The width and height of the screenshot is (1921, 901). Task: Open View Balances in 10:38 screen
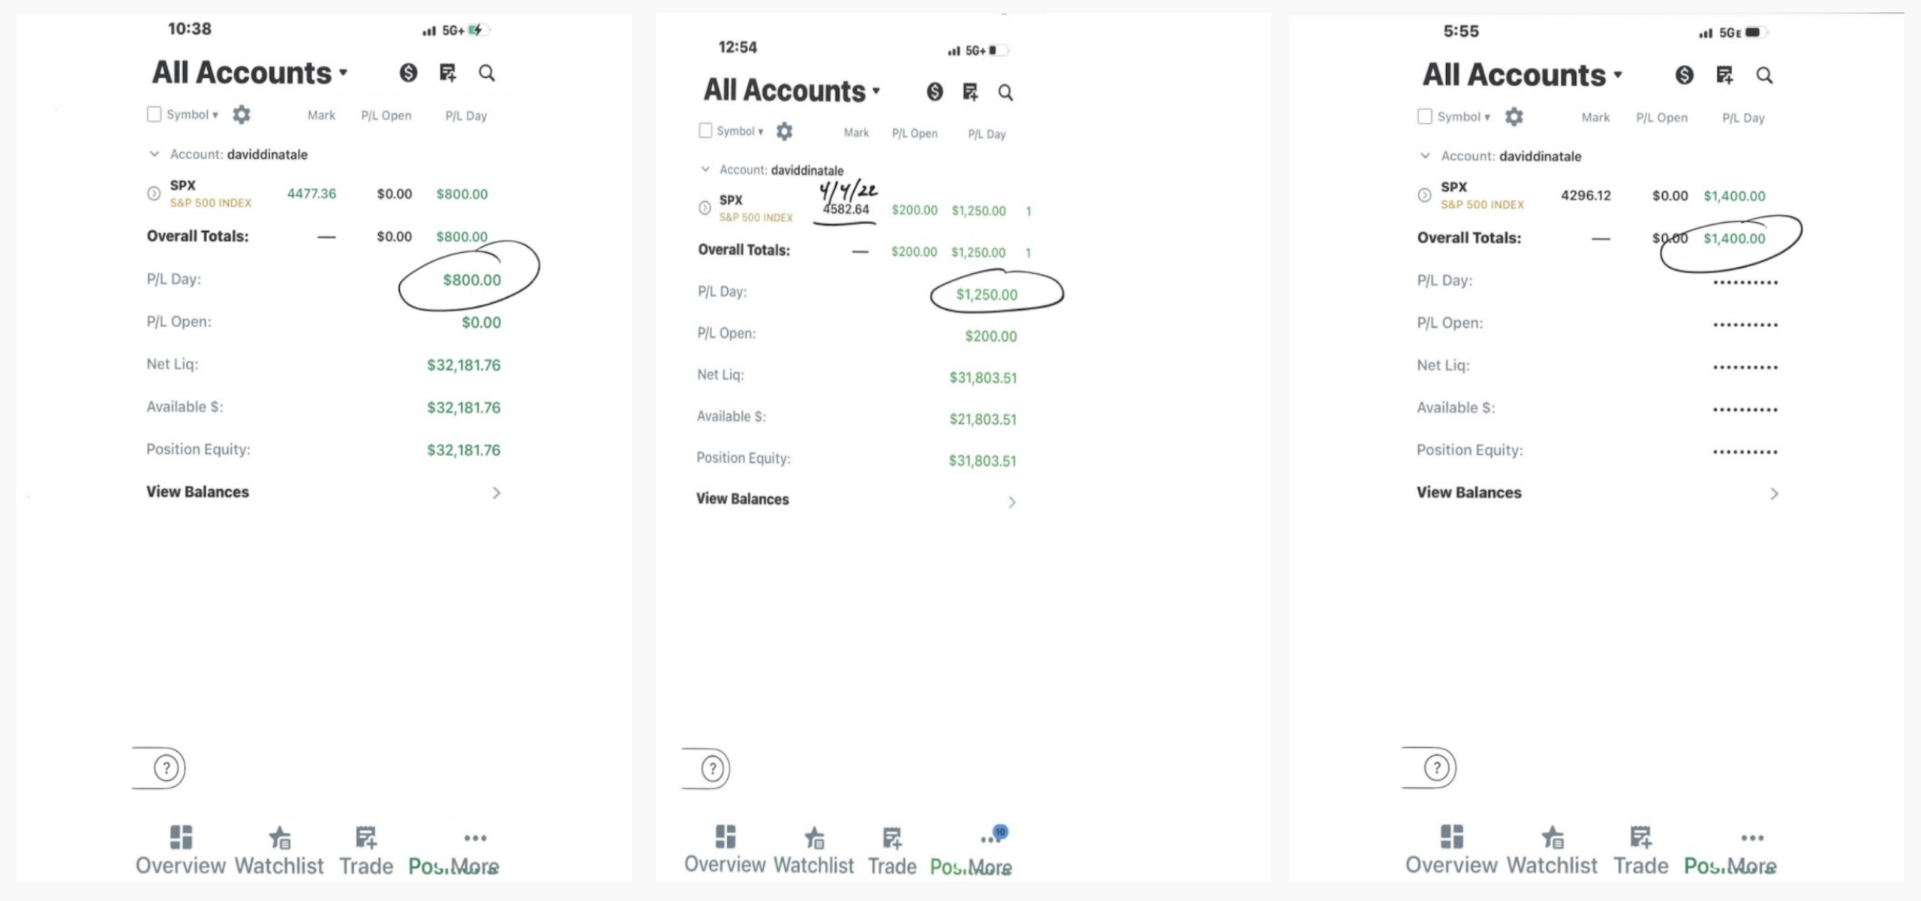(323, 492)
